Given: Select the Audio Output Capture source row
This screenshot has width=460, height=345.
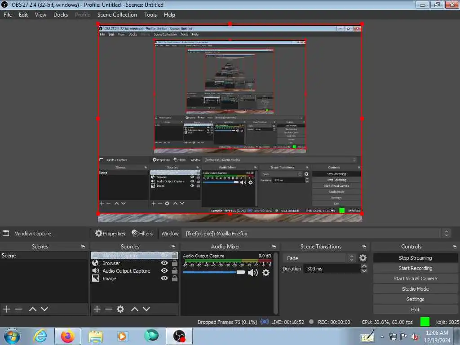Looking at the screenshot, I should [x=135, y=271].
